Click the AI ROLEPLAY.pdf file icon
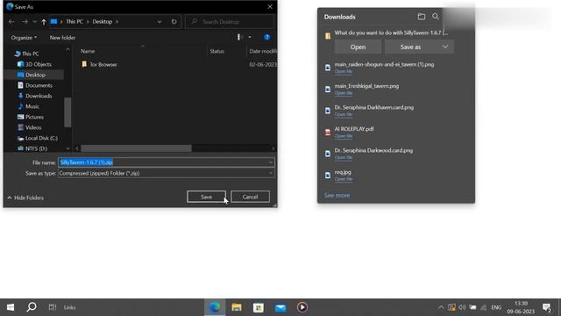Screen dimensions: 561x316 click(x=327, y=133)
